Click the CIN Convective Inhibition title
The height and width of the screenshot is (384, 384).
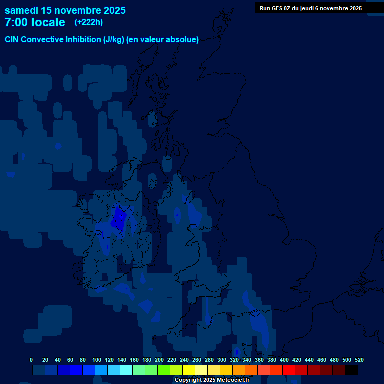(102, 40)
